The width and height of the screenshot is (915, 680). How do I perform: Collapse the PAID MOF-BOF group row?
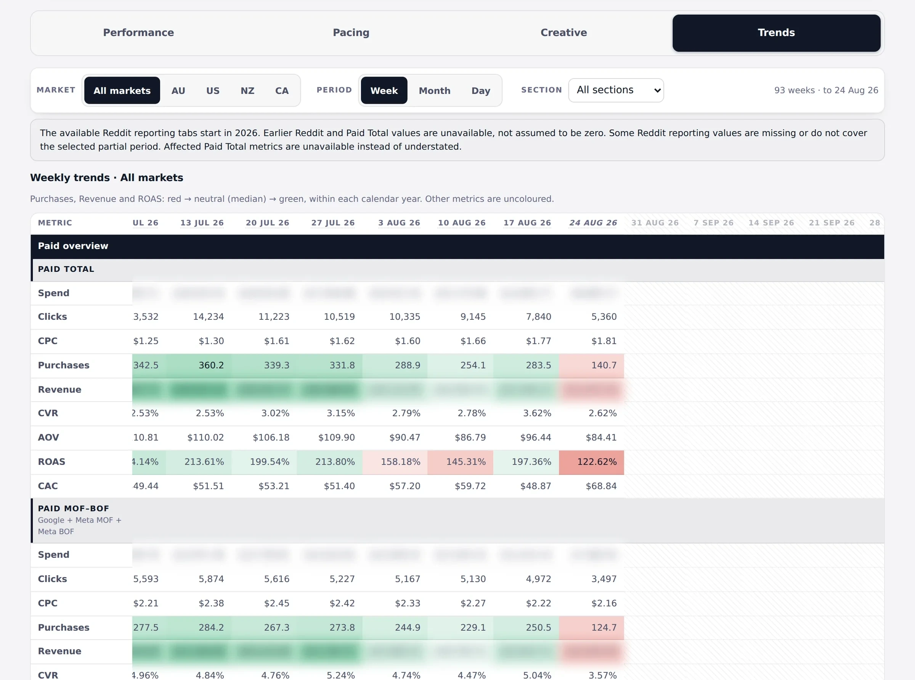[457, 520]
